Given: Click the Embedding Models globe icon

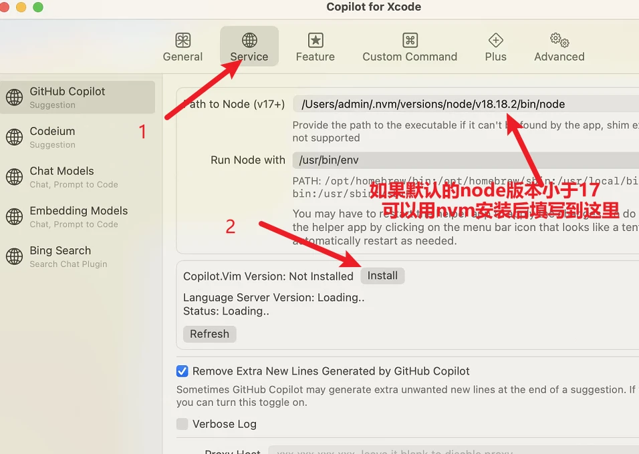Looking at the screenshot, I should click(x=14, y=216).
